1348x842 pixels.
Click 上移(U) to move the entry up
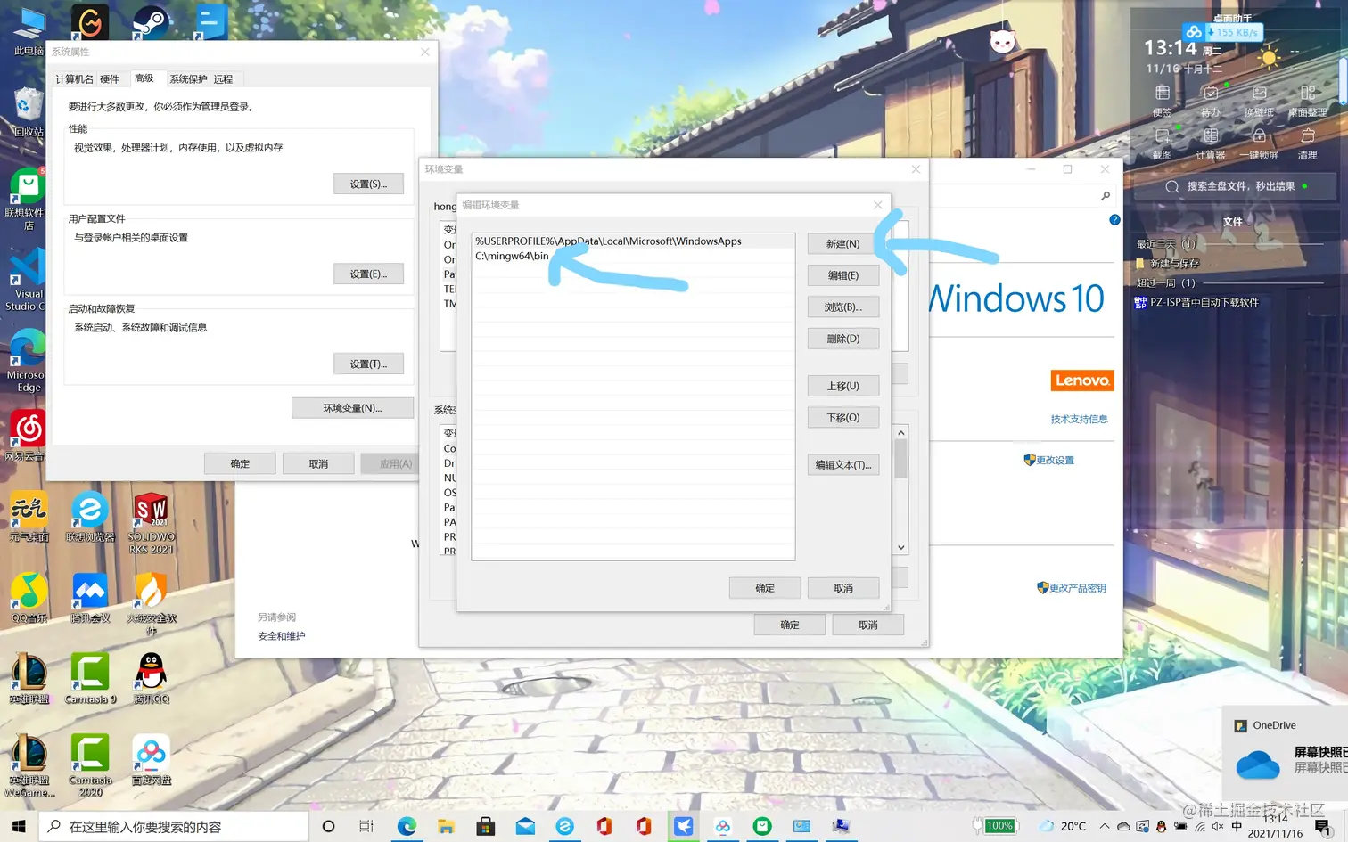point(843,386)
